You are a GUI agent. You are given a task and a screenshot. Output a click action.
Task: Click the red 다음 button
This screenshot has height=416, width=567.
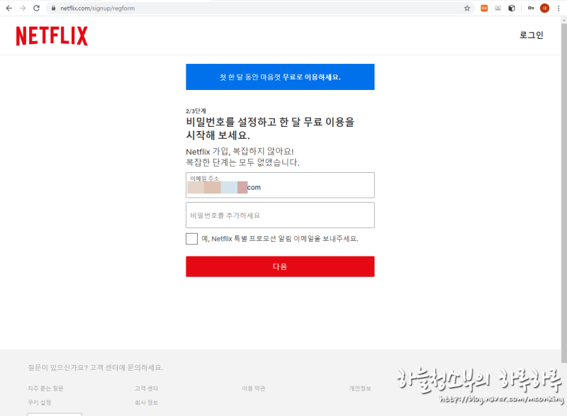tap(280, 266)
